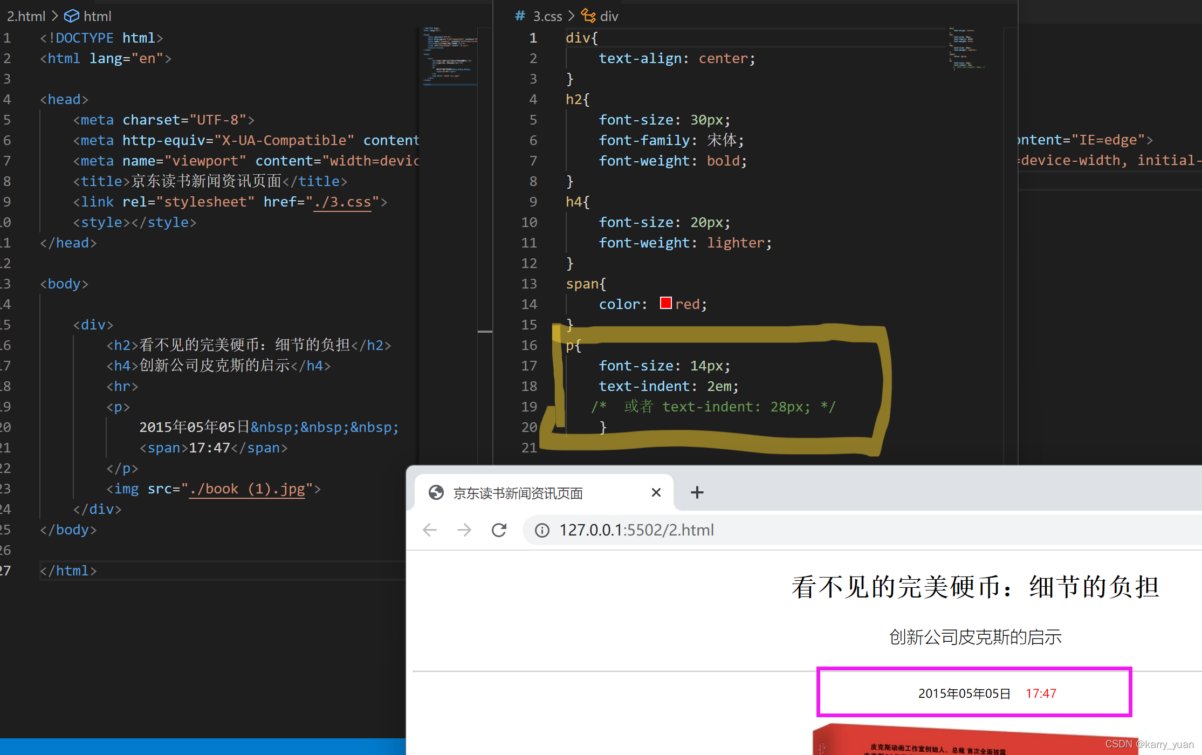Close the 京东读书新闻资讯页面 browser tab
Screen dimensions: 1202x755
pos(656,492)
